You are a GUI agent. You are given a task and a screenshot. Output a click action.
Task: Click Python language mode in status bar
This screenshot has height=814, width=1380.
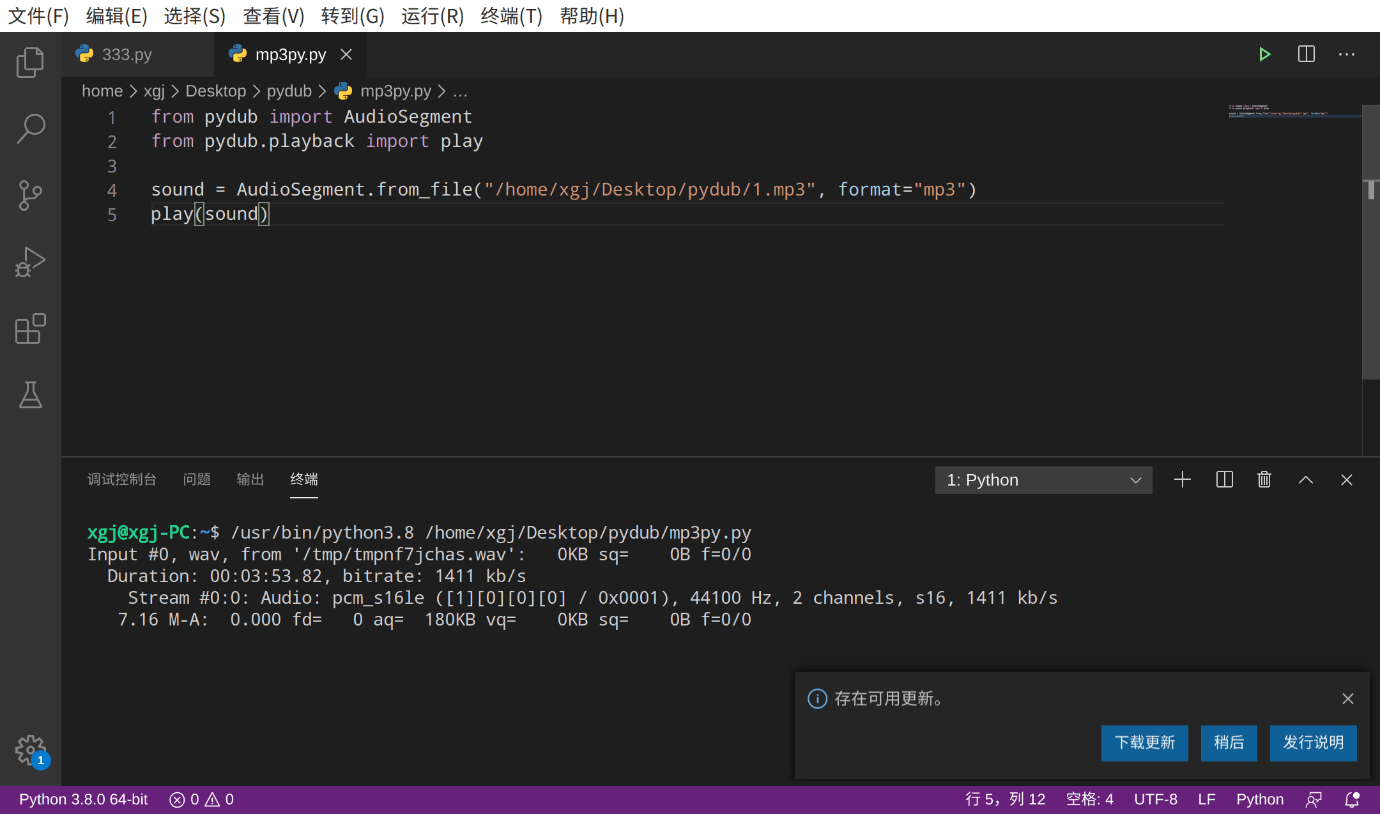pos(1260,799)
